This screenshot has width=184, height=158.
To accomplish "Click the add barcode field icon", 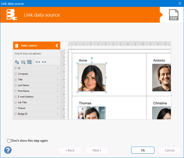I will 23,62.
